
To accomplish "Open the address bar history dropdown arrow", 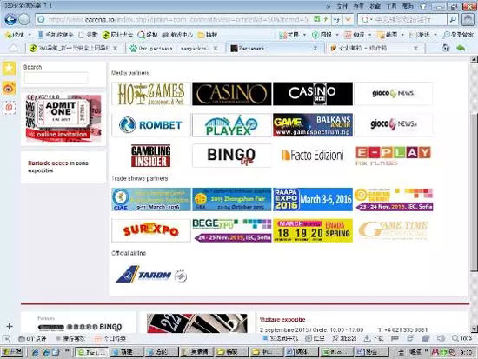I will pyautogui.click(x=348, y=19).
